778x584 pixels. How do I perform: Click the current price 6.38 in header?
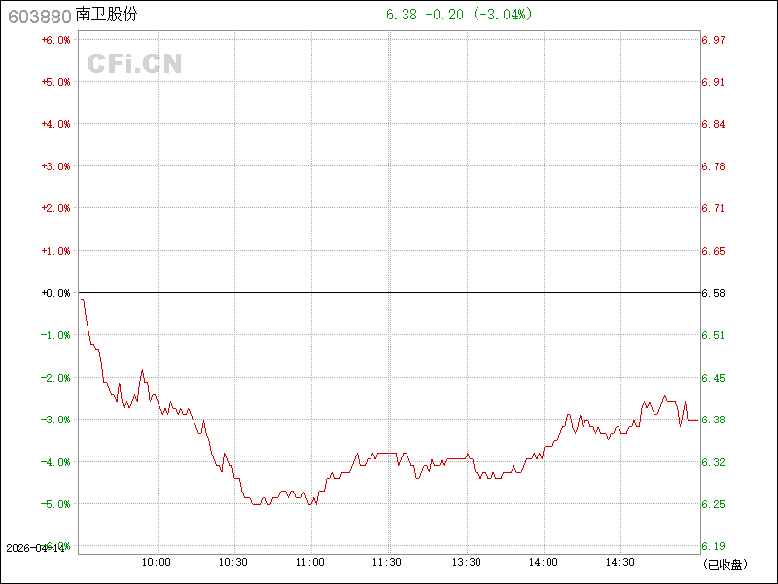click(x=400, y=15)
